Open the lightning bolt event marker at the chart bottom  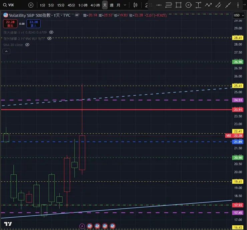pyautogui.click(x=82, y=226)
